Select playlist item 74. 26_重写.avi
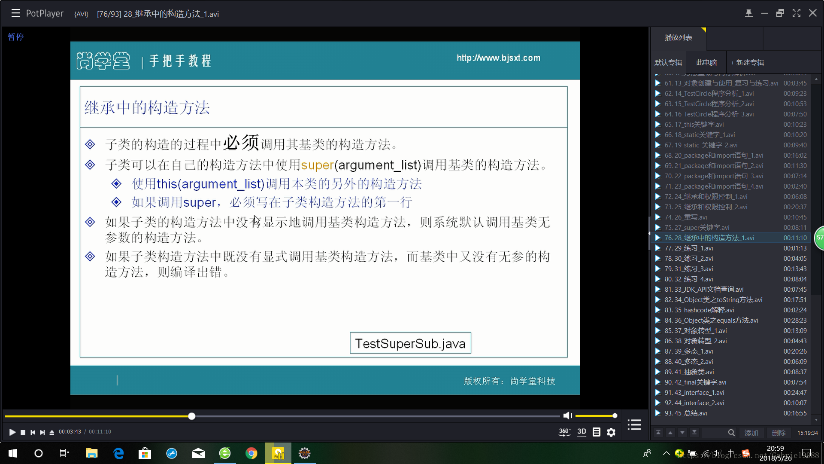Screen dimensions: 824x464 tap(732, 217)
